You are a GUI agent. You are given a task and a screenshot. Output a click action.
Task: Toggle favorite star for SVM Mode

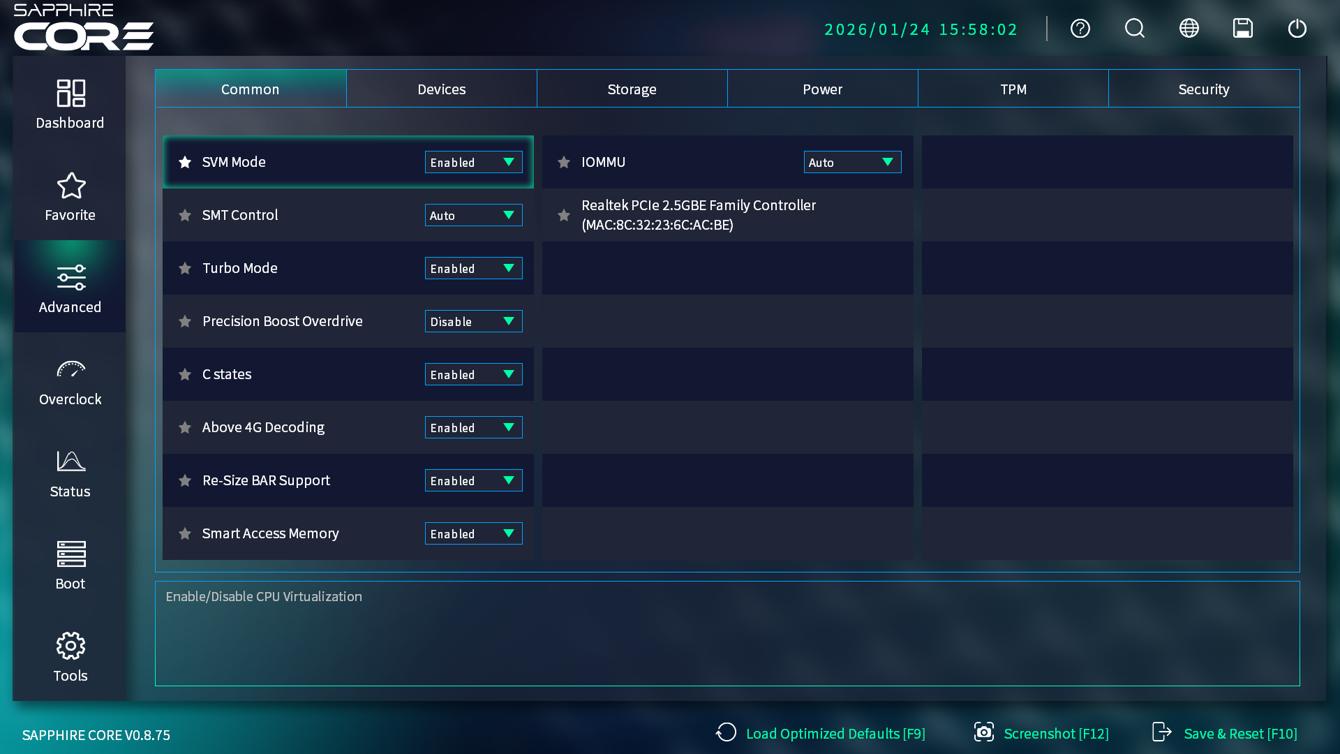click(x=185, y=162)
